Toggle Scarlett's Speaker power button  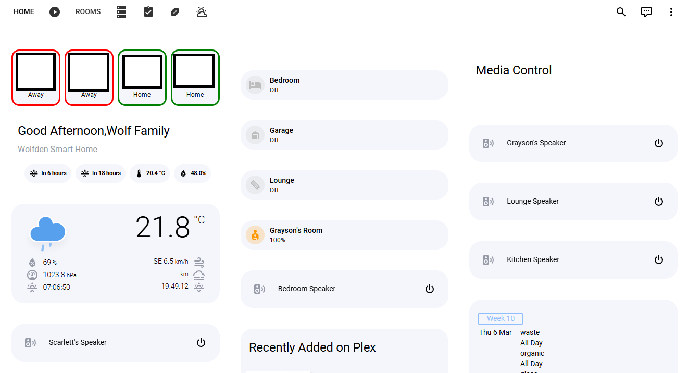[x=201, y=343]
